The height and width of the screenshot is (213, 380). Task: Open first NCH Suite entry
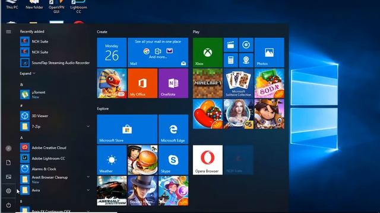(x=55, y=41)
